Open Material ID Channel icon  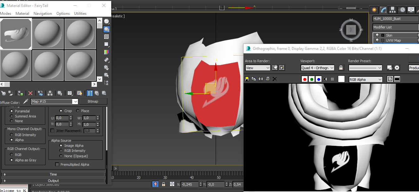click(x=70, y=93)
